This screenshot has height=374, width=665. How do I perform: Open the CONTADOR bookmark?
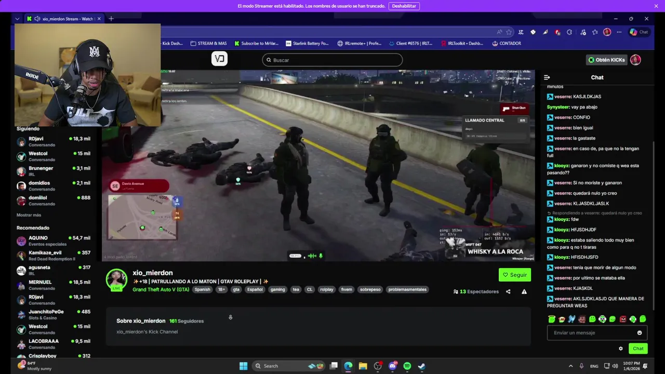click(506, 44)
